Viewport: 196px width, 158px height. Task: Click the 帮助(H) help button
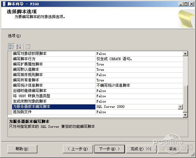[22, 149]
